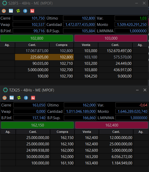Click B.P.Inf. field 99,716
This screenshot has width=149, height=172.
pos(29,31)
